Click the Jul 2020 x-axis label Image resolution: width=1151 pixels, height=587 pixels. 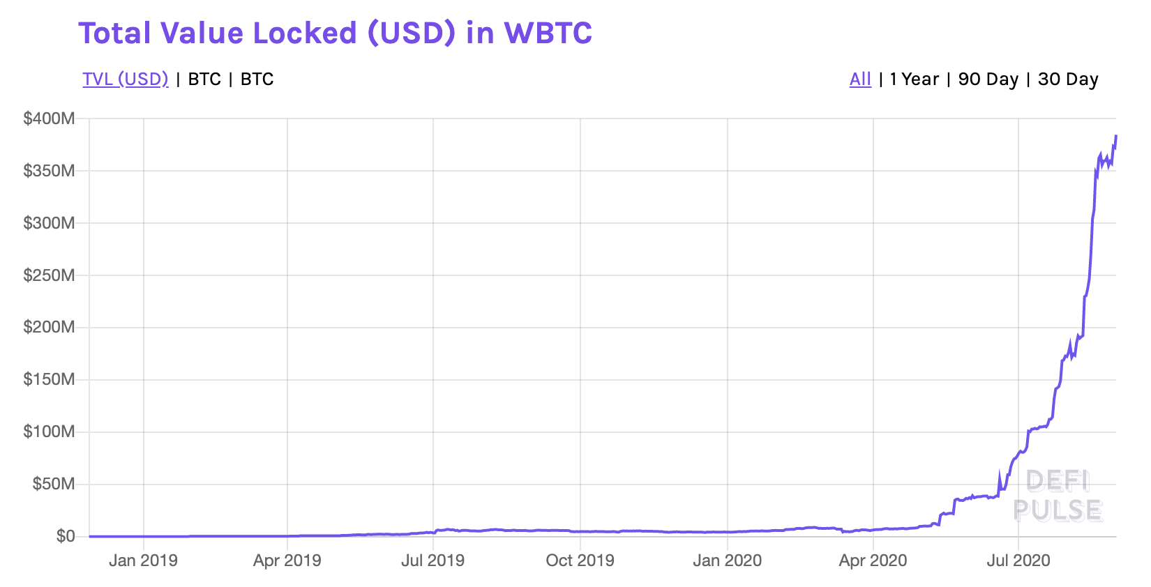1018,561
